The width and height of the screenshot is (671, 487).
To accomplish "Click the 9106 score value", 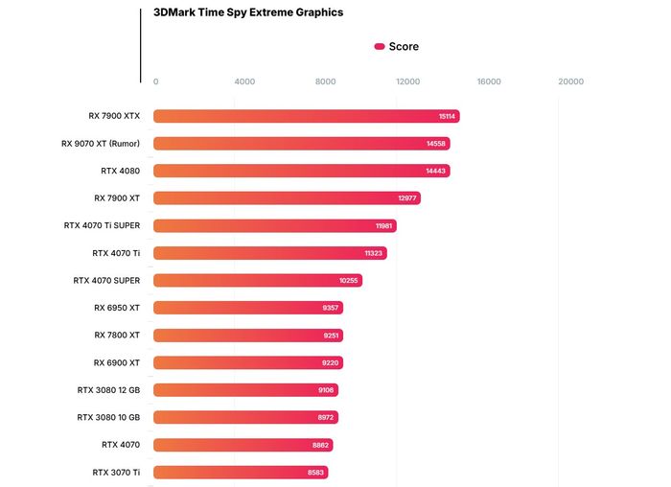I will pos(326,390).
